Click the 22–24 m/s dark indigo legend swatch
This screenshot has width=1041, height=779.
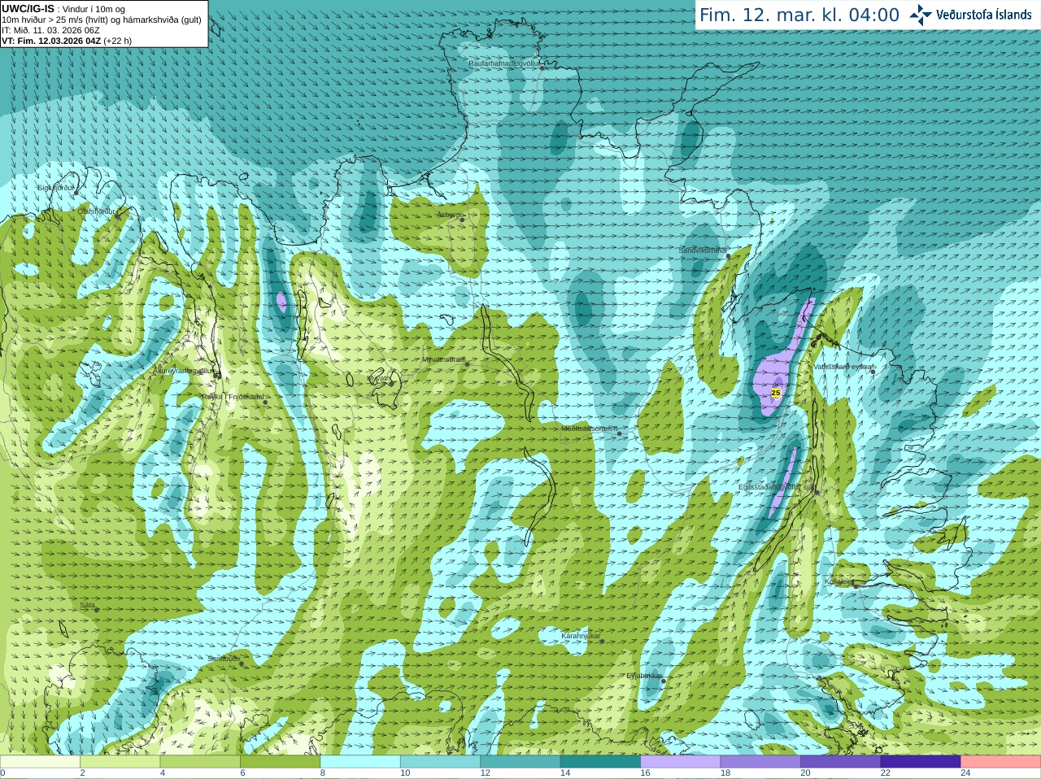click(x=921, y=761)
